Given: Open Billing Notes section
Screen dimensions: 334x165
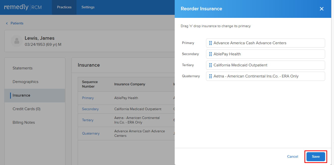Looking at the screenshot, I should tap(35, 122).
